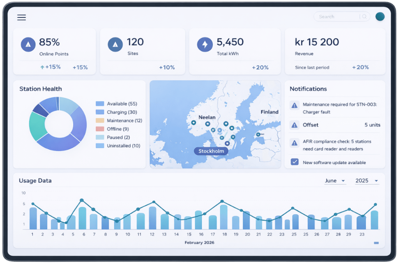Click the day 18 usage bar
Image resolution: width=399 pixels, height=264 pixels.
tap(223, 217)
